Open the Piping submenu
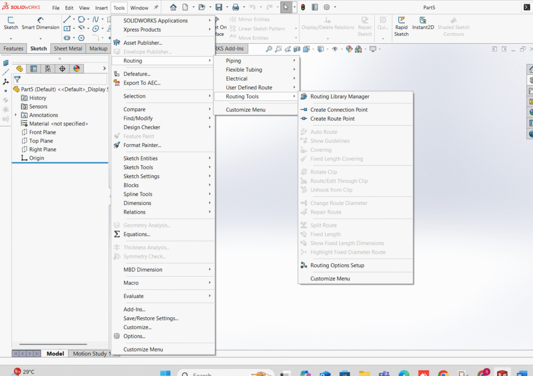Screen dimensions: 533x376 (x=233, y=61)
